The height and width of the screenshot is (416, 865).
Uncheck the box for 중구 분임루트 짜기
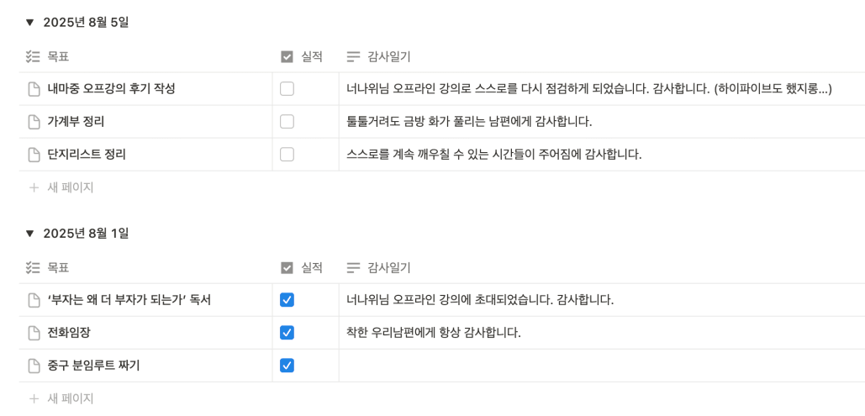click(x=287, y=366)
